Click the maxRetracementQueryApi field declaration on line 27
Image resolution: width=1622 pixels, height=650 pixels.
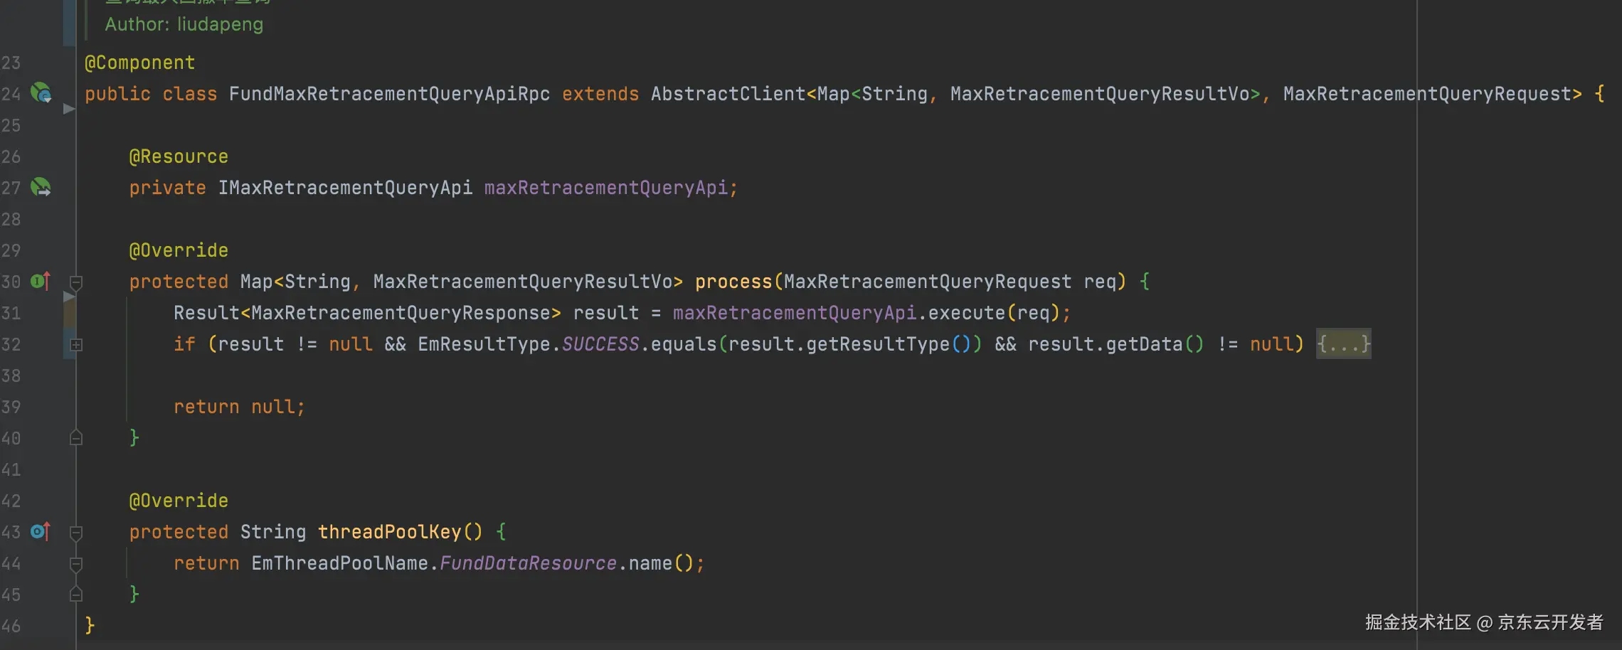click(606, 188)
